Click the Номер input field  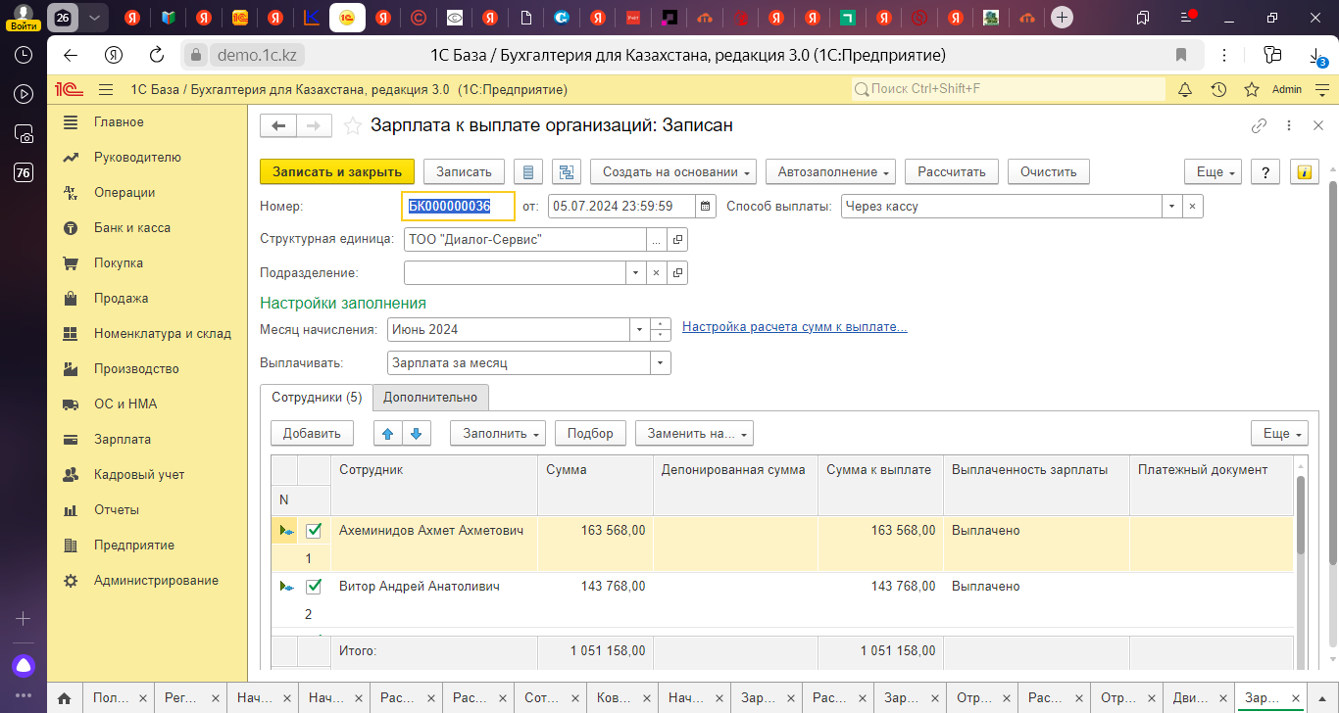pyautogui.click(x=458, y=206)
